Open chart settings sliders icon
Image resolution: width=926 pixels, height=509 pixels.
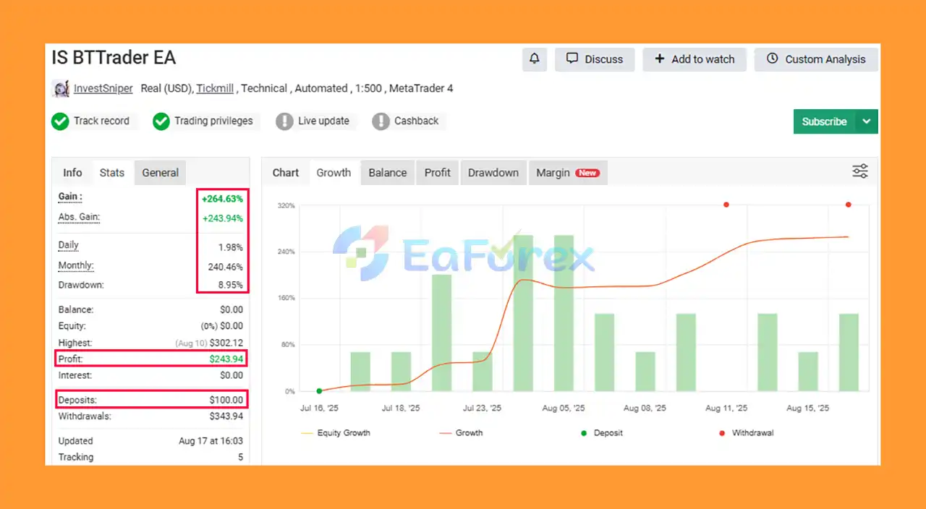[x=859, y=171]
